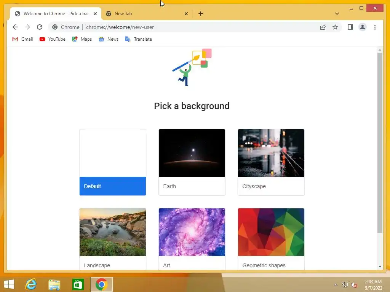This screenshot has height=292, width=390.
Task: Click the forward navigation arrow
Action: 27,27
